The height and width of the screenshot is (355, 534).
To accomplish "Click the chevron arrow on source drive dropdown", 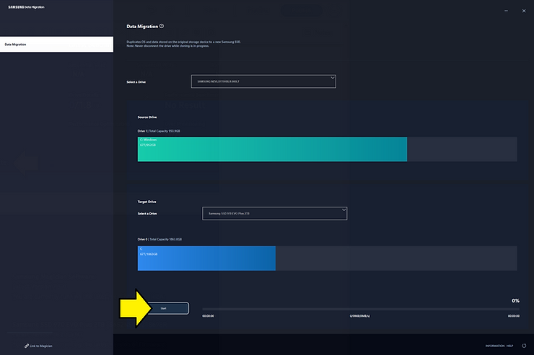I will [333, 78].
